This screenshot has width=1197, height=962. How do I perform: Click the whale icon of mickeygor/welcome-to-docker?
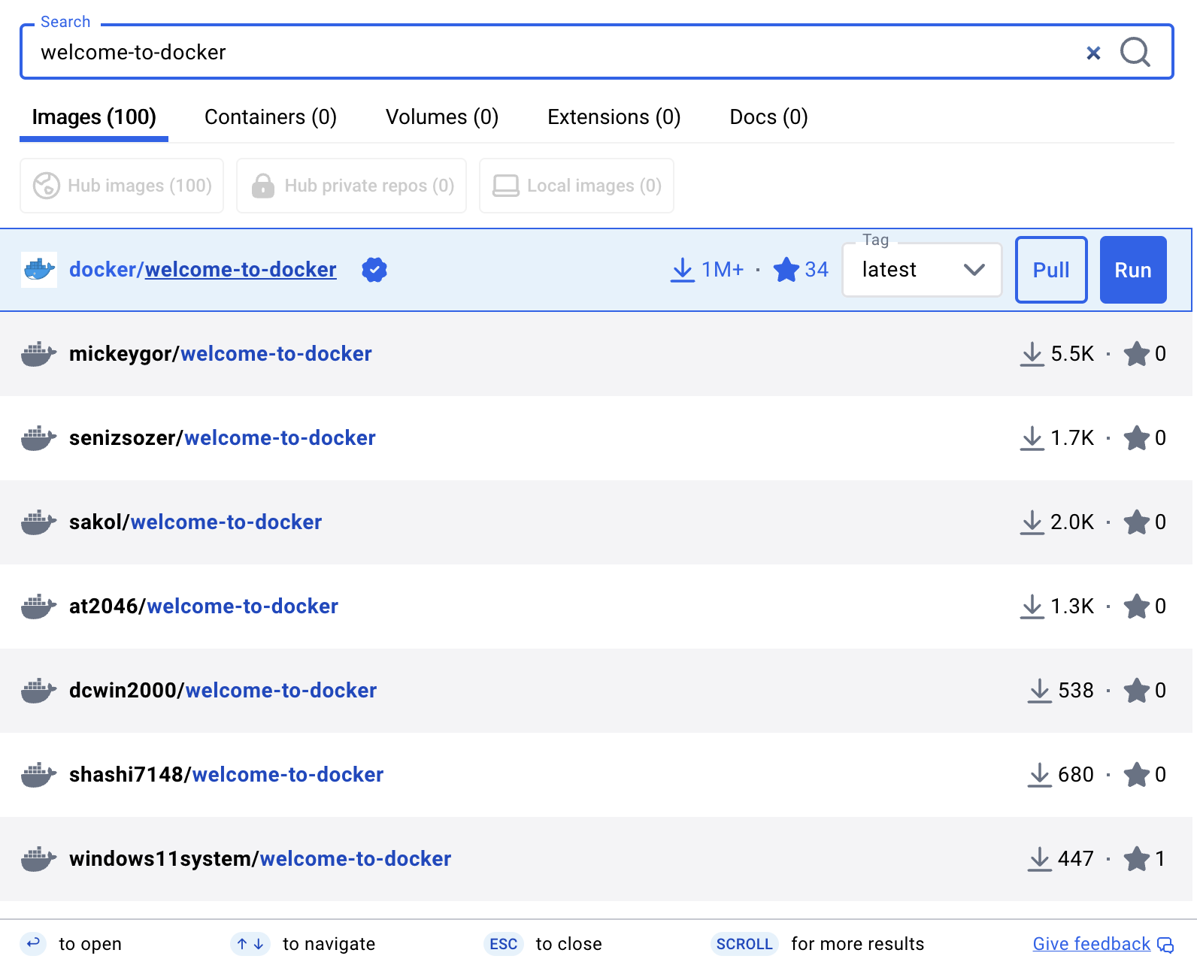tap(39, 354)
